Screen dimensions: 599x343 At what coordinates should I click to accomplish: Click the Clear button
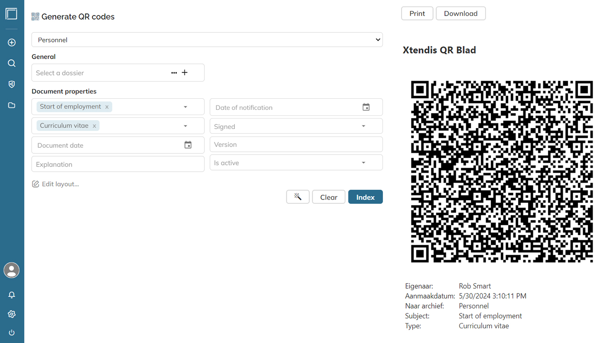tap(329, 197)
